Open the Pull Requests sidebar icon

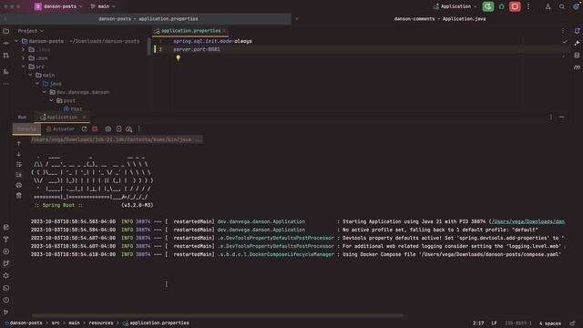[6, 56]
